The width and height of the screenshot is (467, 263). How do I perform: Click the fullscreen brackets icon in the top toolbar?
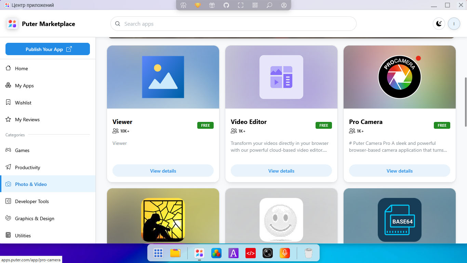[x=241, y=5]
